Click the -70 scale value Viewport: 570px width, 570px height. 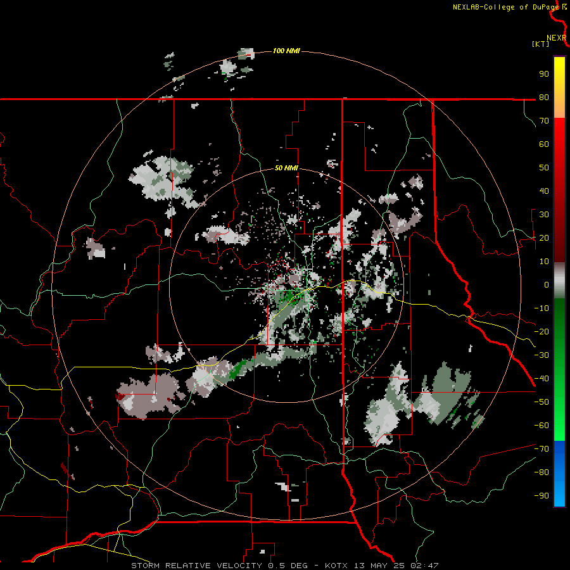(541, 449)
